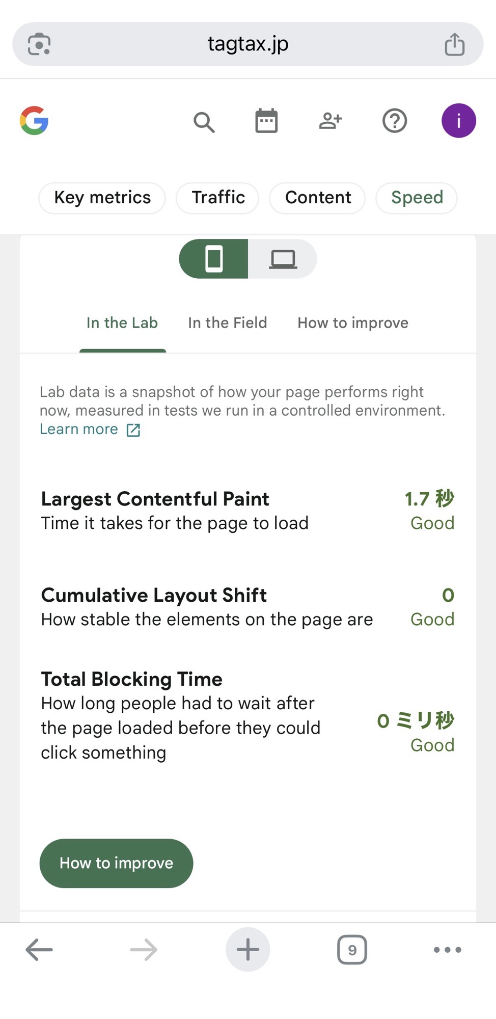The height and width of the screenshot is (1019, 496).
Task: Click the add user icon
Action: coord(330,121)
